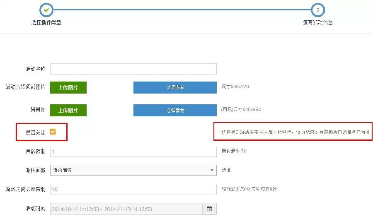Click the 是否关注 label text

[x=36, y=132]
